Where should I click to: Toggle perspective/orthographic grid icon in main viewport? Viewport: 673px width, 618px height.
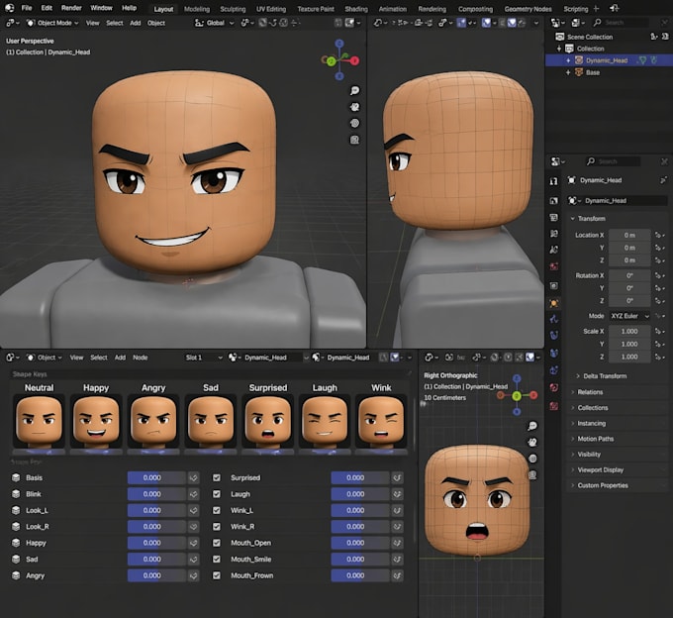click(354, 140)
